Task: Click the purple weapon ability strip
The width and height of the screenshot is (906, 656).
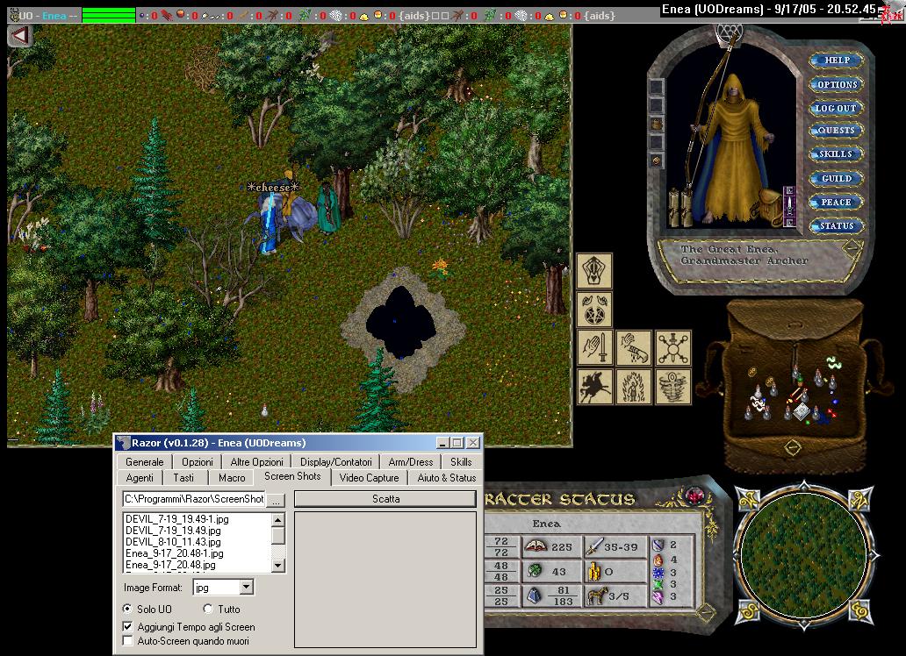Action: [x=789, y=207]
